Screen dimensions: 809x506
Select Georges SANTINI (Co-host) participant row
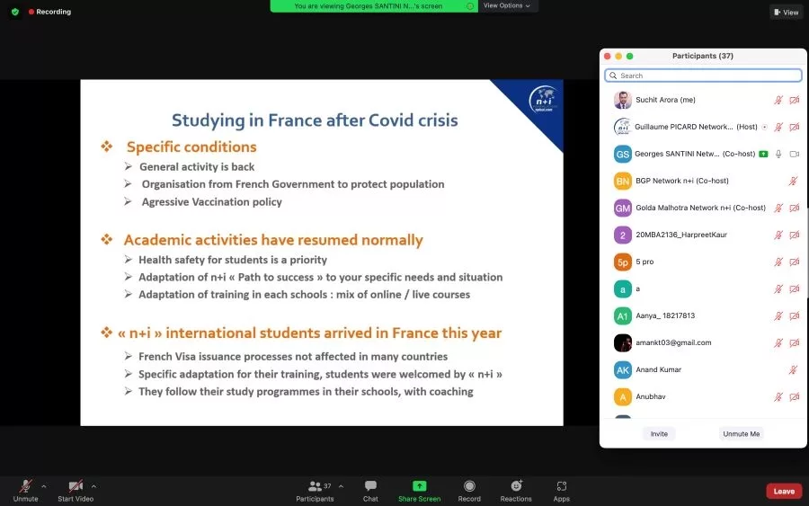pyautogui.click(x=703, y=154)
